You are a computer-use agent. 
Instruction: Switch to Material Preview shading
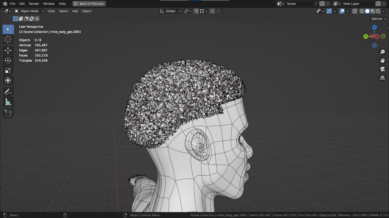(373, 11)
